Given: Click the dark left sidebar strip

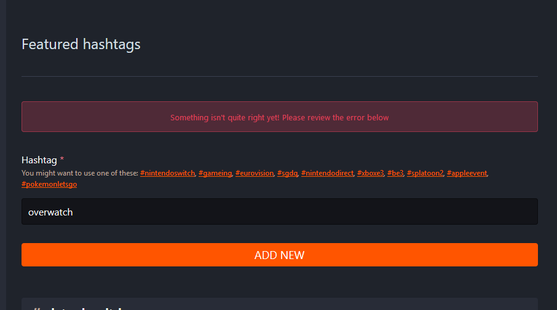Looking at the screenshot, I should pos(3,153).
